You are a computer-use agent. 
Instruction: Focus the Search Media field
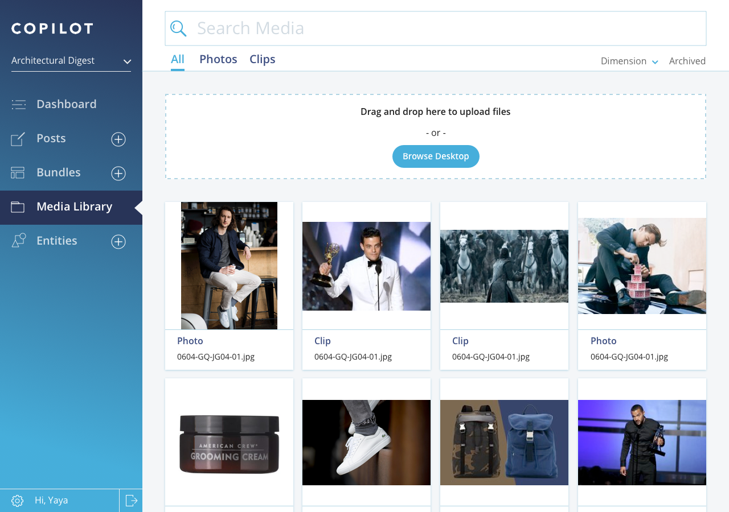[x=436, y=28]
